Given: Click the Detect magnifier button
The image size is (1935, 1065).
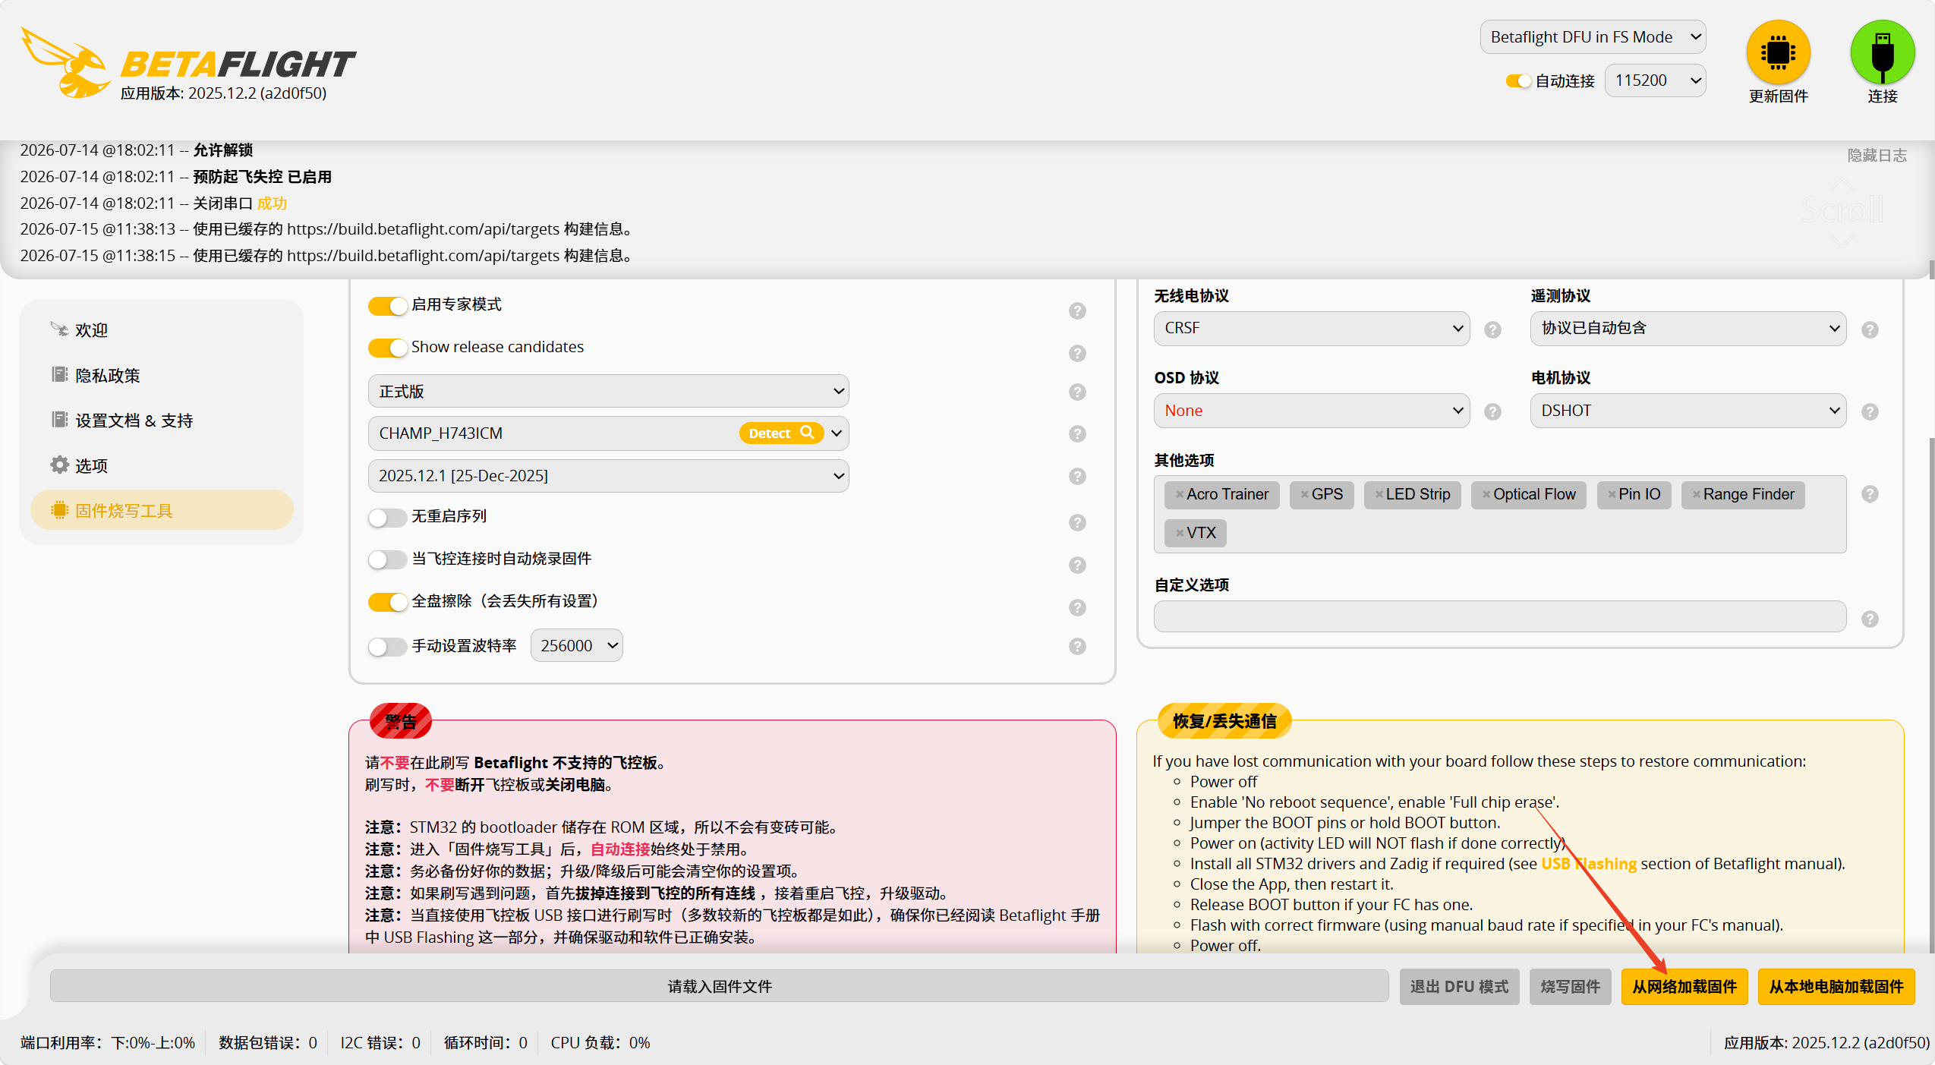Looking at the screenshot, I should click(780, 433).
